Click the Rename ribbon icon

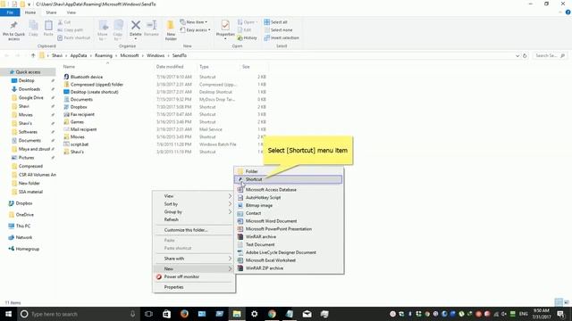tap(151, 26)
